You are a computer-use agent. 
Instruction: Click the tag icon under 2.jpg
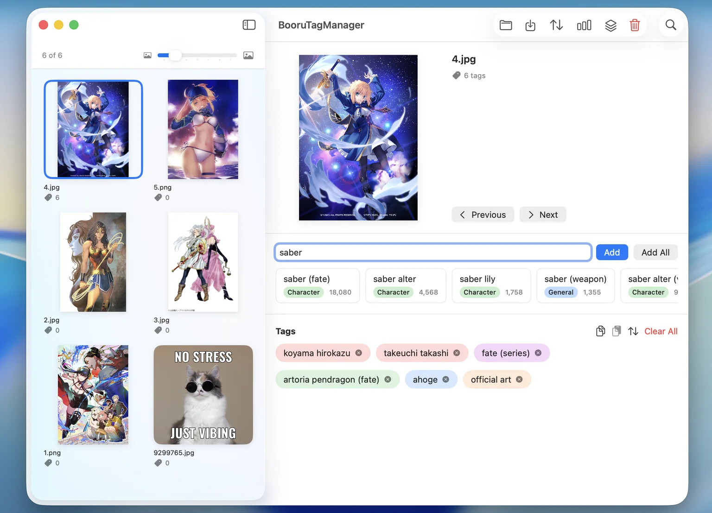48,330
